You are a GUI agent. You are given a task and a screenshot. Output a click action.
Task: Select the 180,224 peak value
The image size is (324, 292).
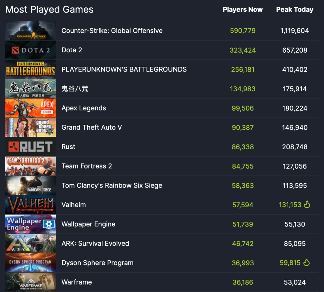(x=295, y=108)
